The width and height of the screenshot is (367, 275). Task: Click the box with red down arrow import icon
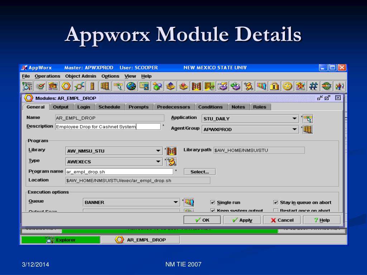[183, 86]
